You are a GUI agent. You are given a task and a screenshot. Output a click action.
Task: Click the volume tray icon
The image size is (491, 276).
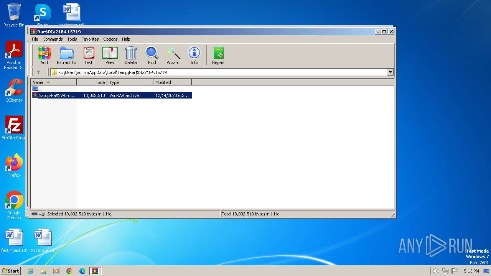coord(436,271)
